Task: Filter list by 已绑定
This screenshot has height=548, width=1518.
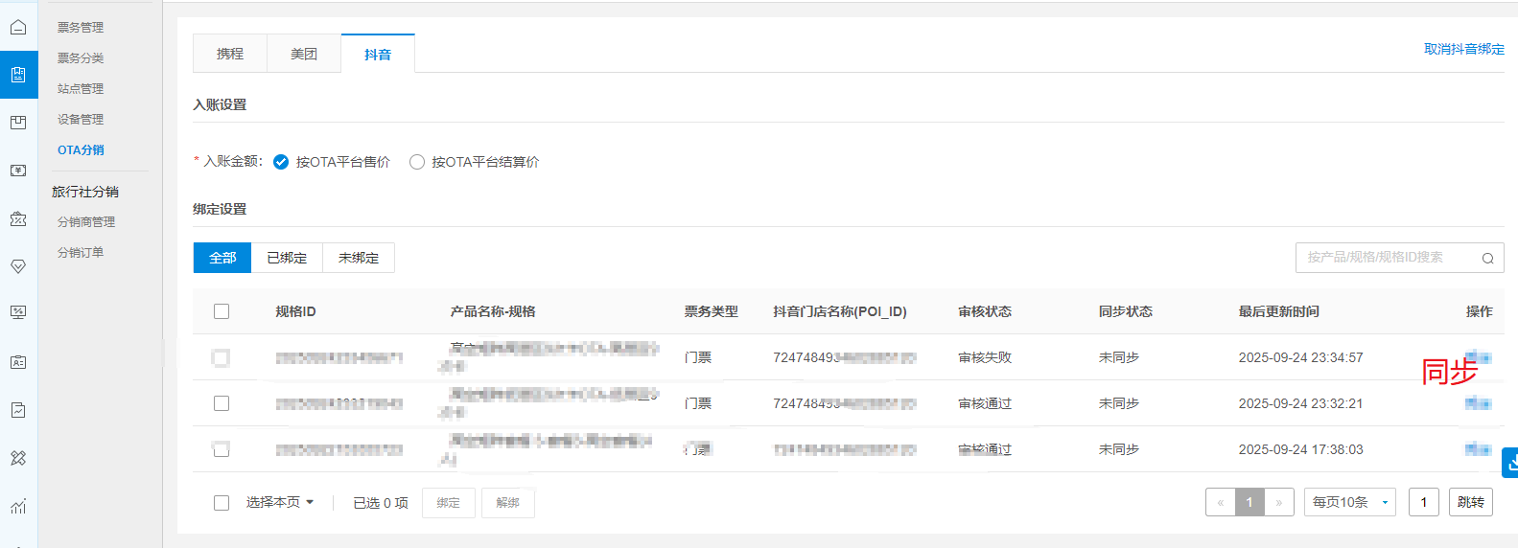Action: 287,258
